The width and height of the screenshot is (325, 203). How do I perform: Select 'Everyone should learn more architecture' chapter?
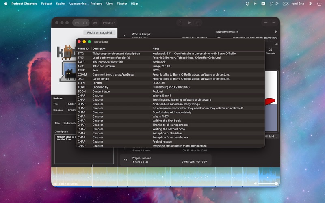(180, 146)
